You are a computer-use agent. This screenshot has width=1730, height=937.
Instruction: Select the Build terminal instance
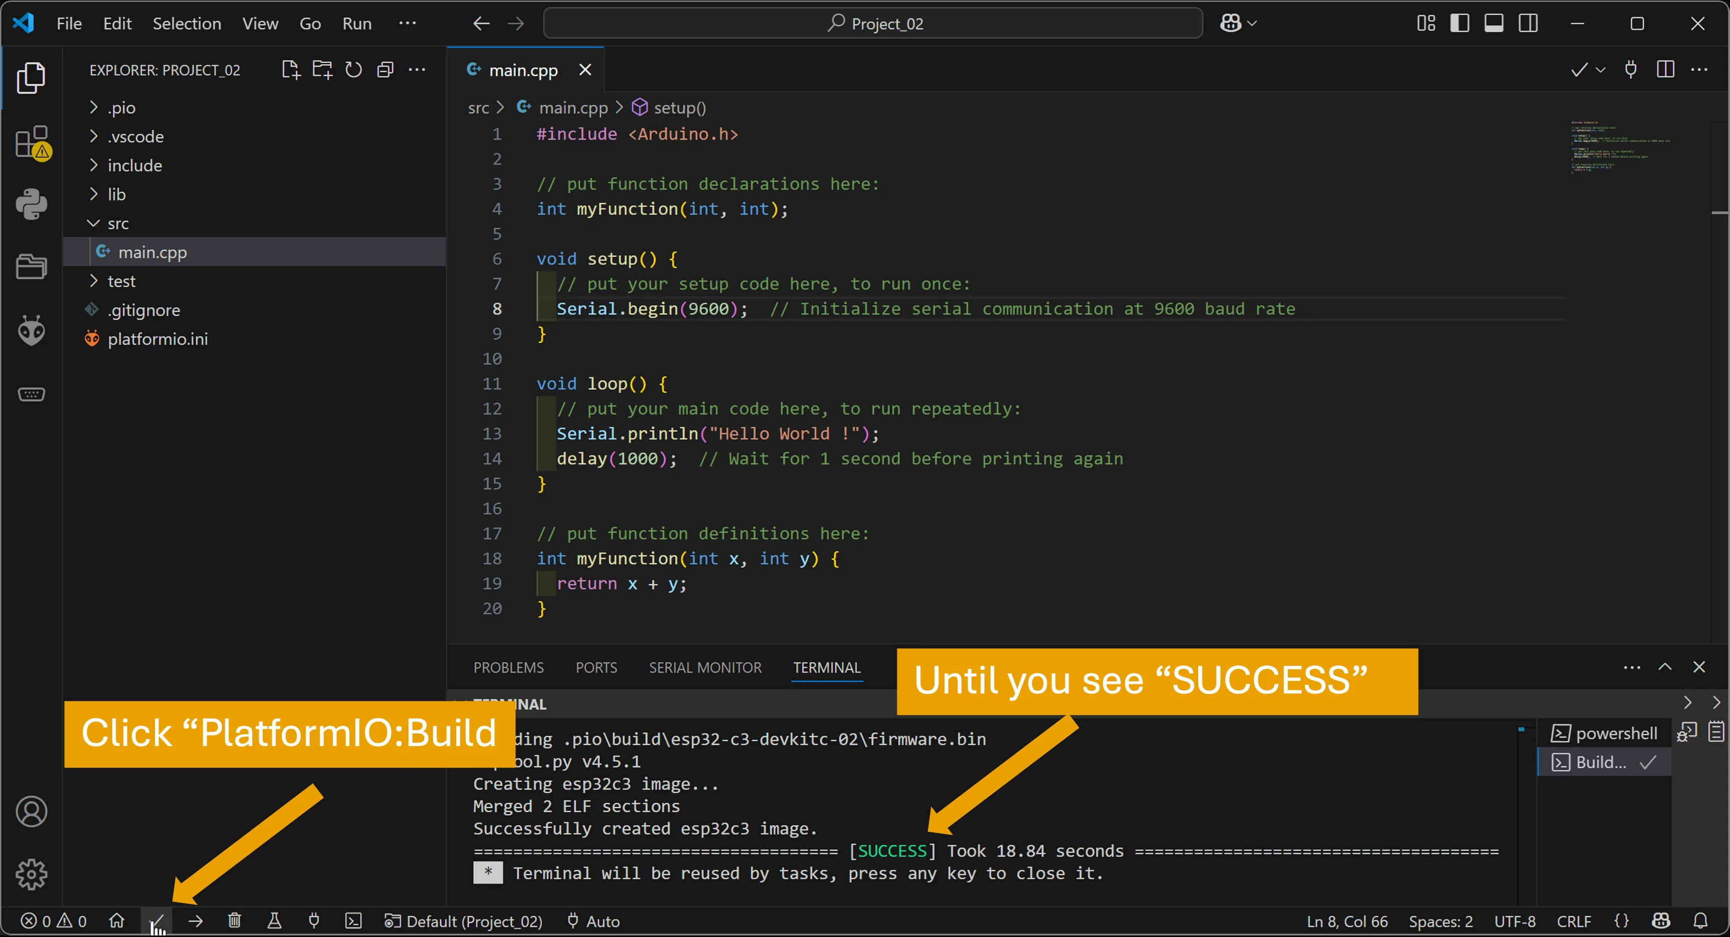tap(1604, 762)
